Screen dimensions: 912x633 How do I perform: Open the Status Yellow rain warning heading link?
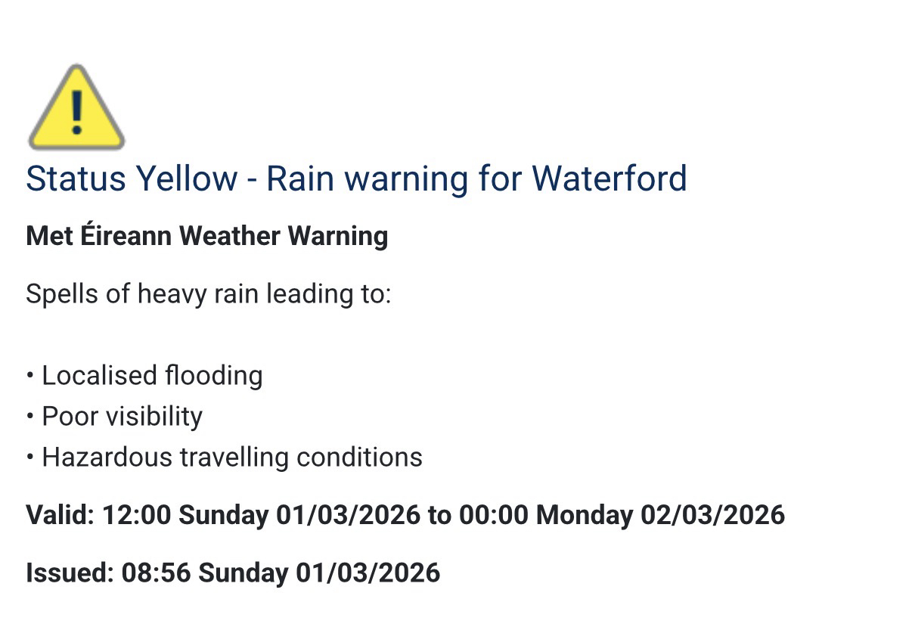356,179
